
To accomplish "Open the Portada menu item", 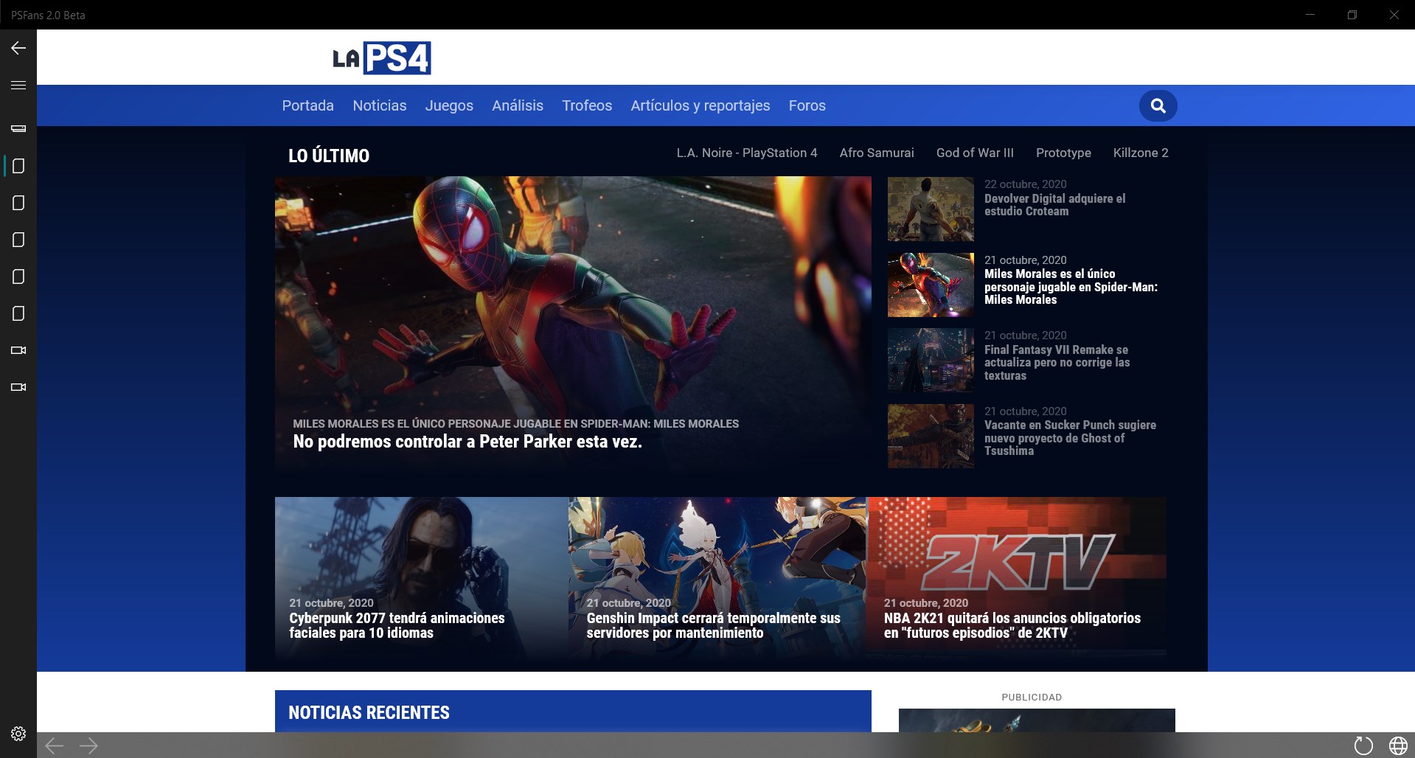I will 307,105.
